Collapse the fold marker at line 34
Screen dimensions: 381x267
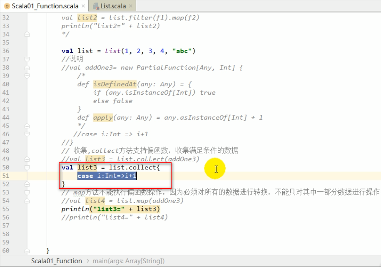[27, 34]
